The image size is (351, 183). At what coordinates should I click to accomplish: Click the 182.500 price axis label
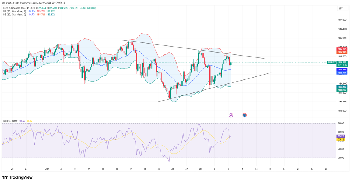(342, 111)
